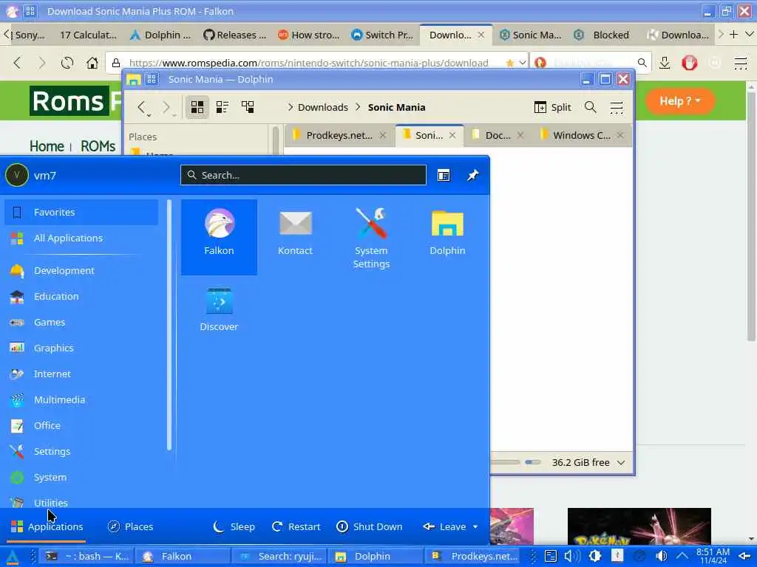
Task: Open the Office category
Action: [x=81, y=426]
